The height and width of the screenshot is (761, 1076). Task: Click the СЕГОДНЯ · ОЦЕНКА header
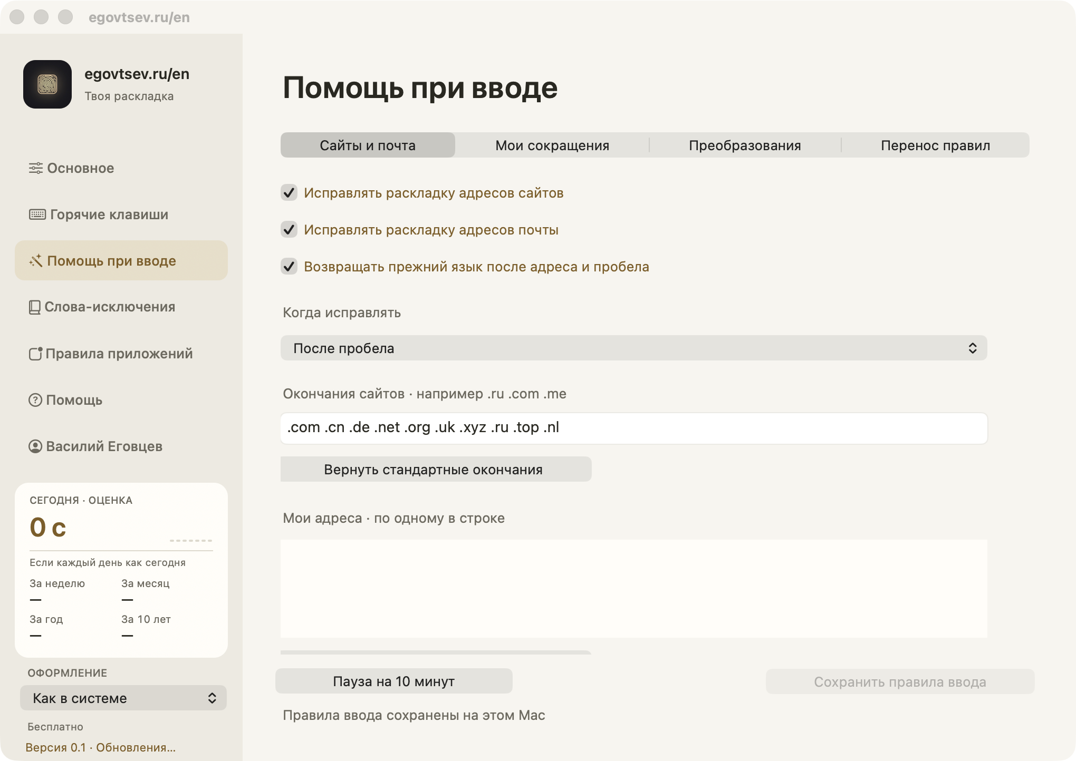point(81,500)
